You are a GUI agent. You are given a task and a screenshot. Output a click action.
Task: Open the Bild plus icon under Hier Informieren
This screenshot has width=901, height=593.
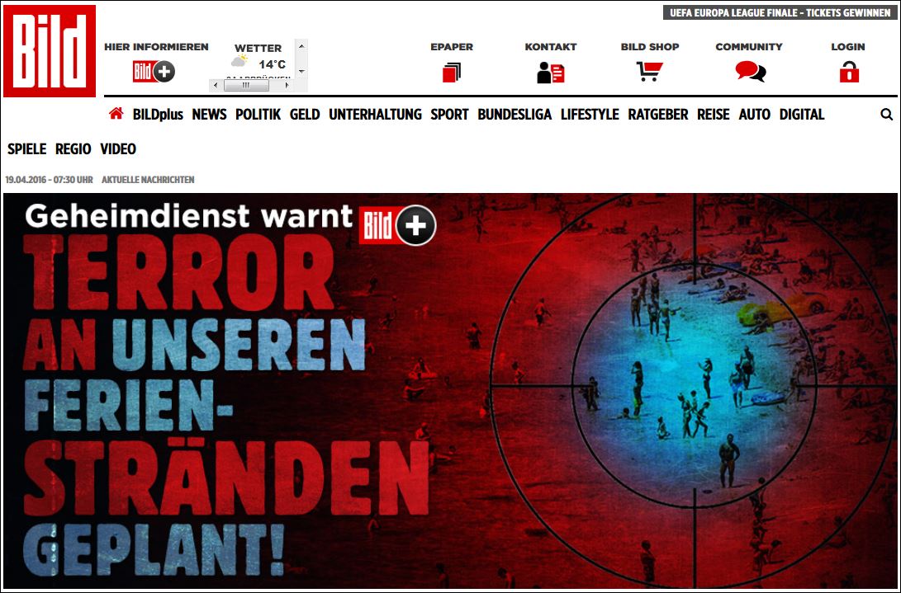pyautogui.click(x=154, y=72)
